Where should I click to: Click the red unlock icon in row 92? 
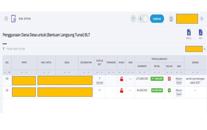tap(122, 90)
